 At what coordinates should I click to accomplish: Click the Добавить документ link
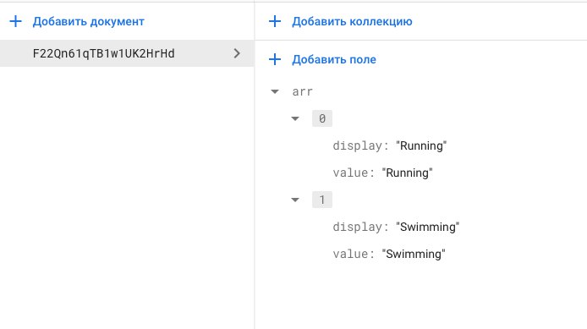[x=88, y=22]
